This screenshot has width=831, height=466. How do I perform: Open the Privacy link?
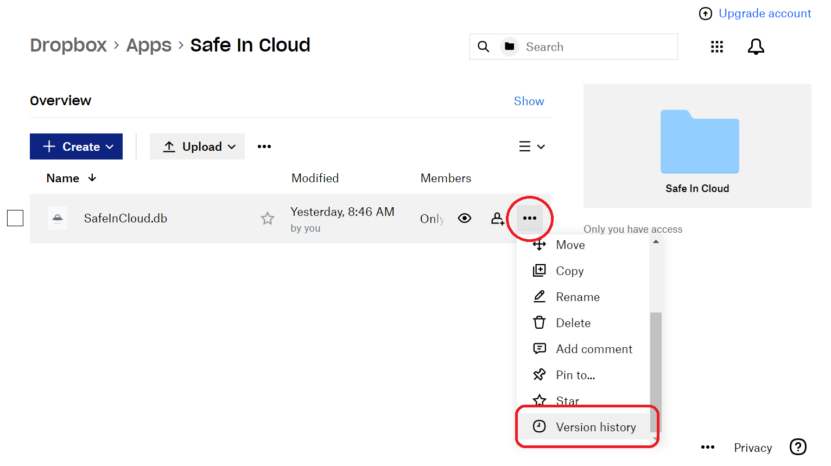[x=753, y=448]
